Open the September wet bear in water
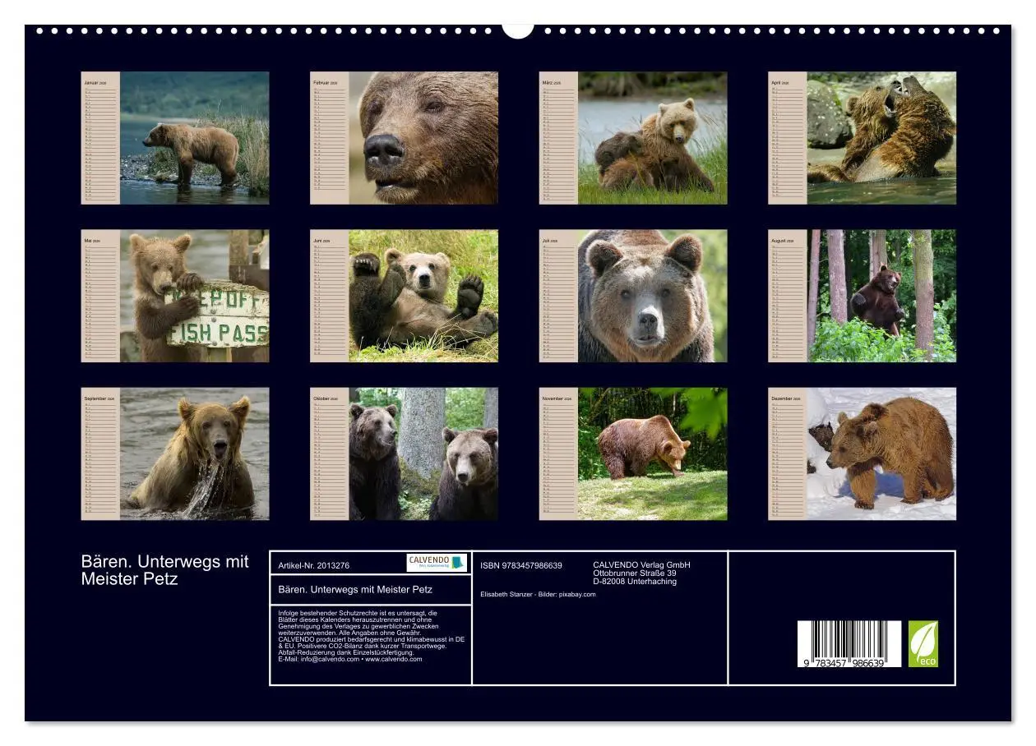 (x=194, y=454)
